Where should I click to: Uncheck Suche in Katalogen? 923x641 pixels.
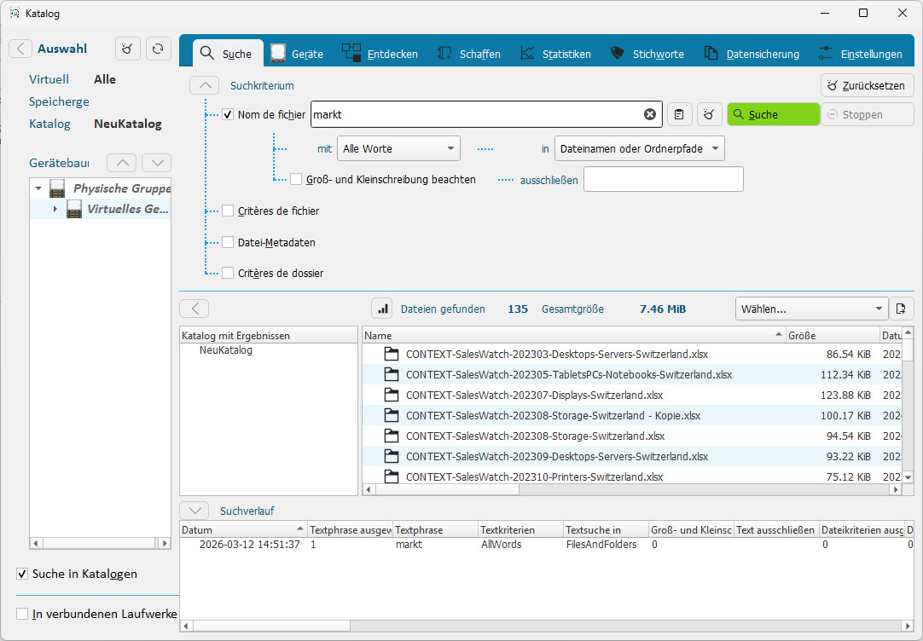22,574
